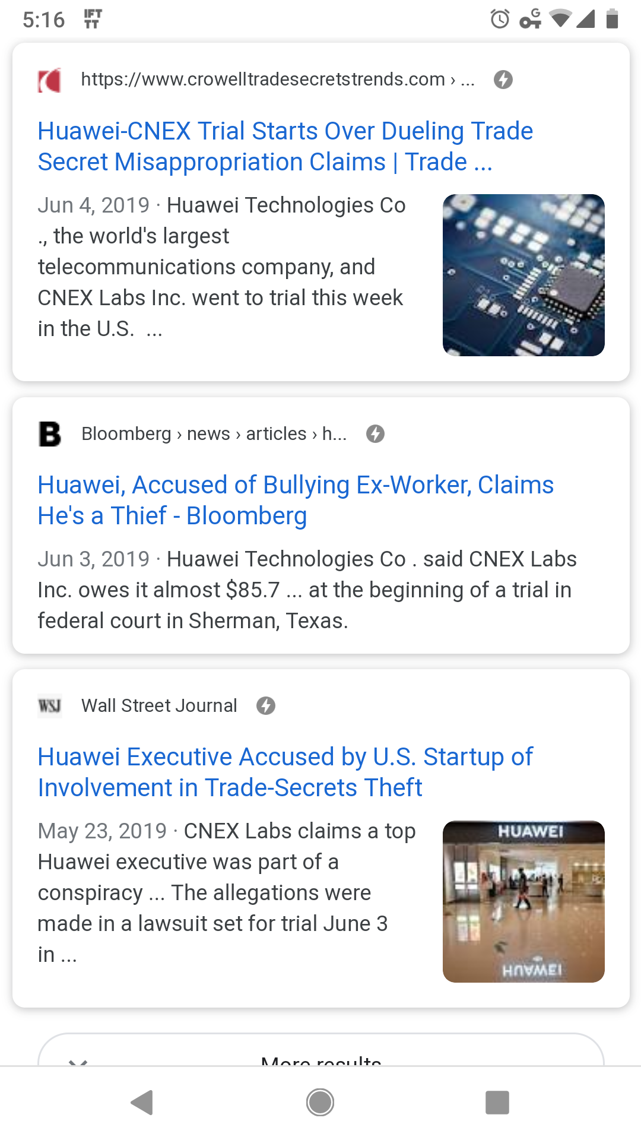
Task: Tap AMP lightning icon beside crowelltradesecretstrends URL
Action: pyautogui.click(x=503, y=80)
